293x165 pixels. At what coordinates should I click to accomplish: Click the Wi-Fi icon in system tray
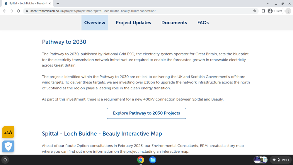pyautogui.click(x=274, y=160)
